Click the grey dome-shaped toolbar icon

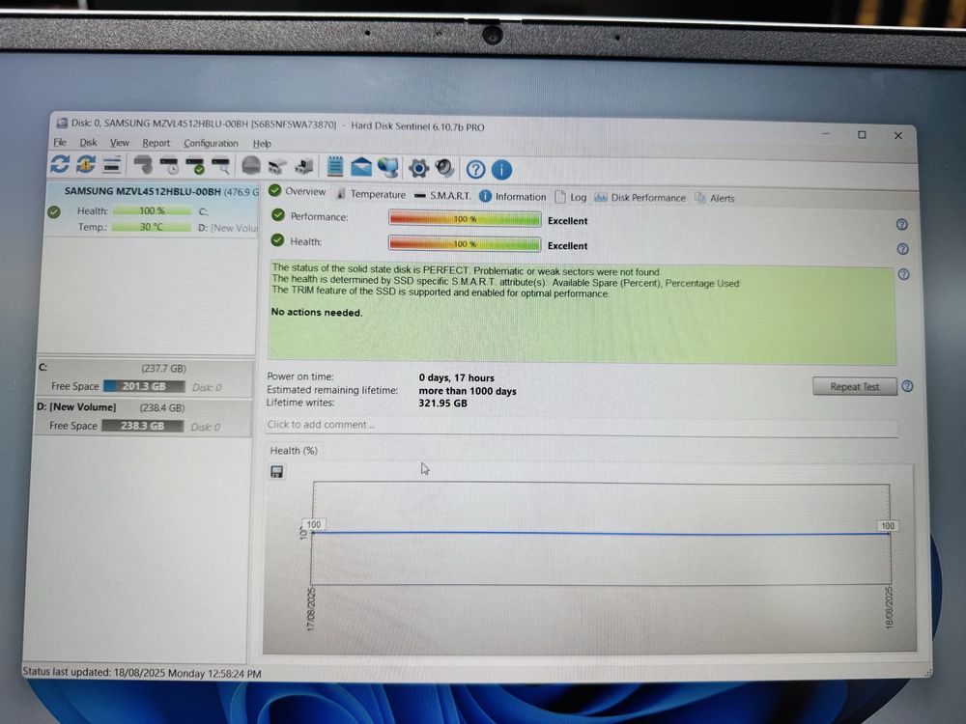251,166
